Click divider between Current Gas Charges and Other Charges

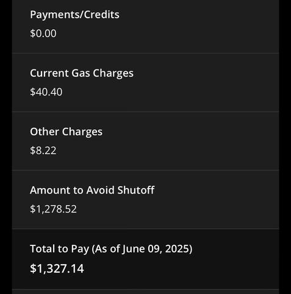(x=145, y=111)
